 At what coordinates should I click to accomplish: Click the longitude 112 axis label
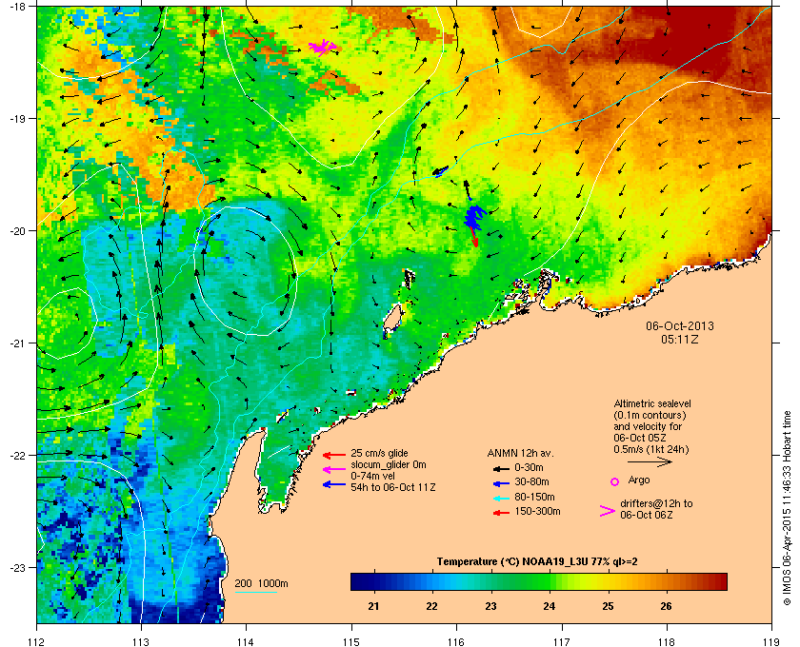37,642
